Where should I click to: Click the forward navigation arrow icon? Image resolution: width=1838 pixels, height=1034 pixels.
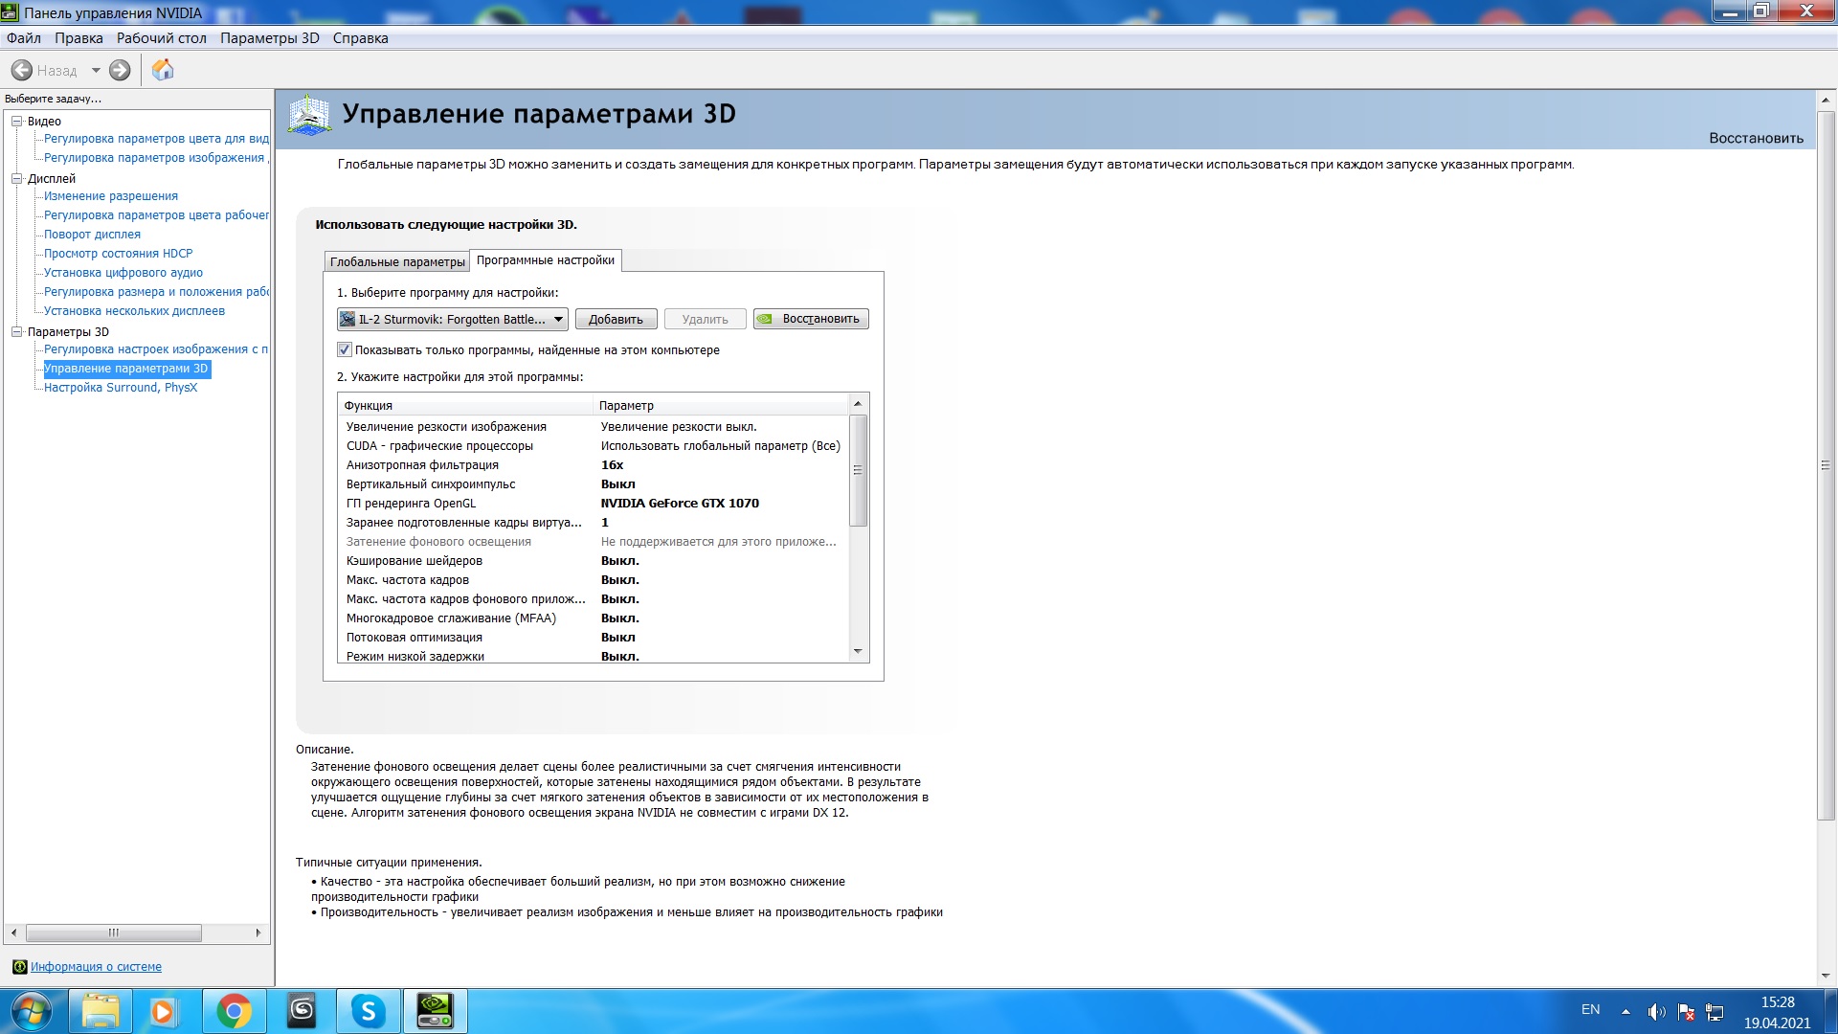click(120, 70)
